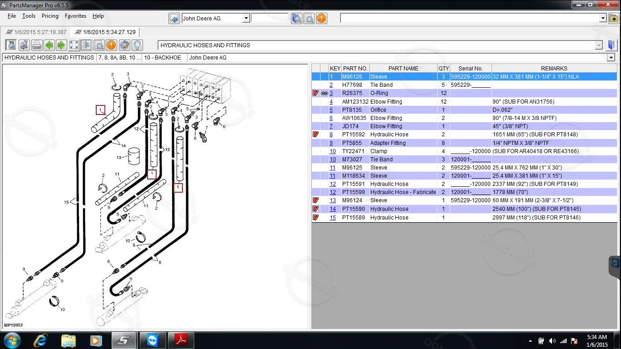The image size is (621, 349).
Task: Print the current parts page
Action: pos(37,45)
